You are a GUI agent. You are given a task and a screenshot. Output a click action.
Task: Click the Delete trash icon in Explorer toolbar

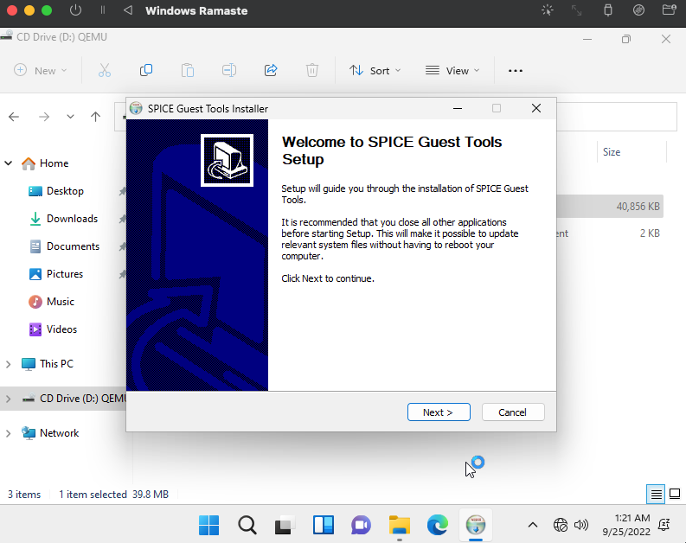312,70
